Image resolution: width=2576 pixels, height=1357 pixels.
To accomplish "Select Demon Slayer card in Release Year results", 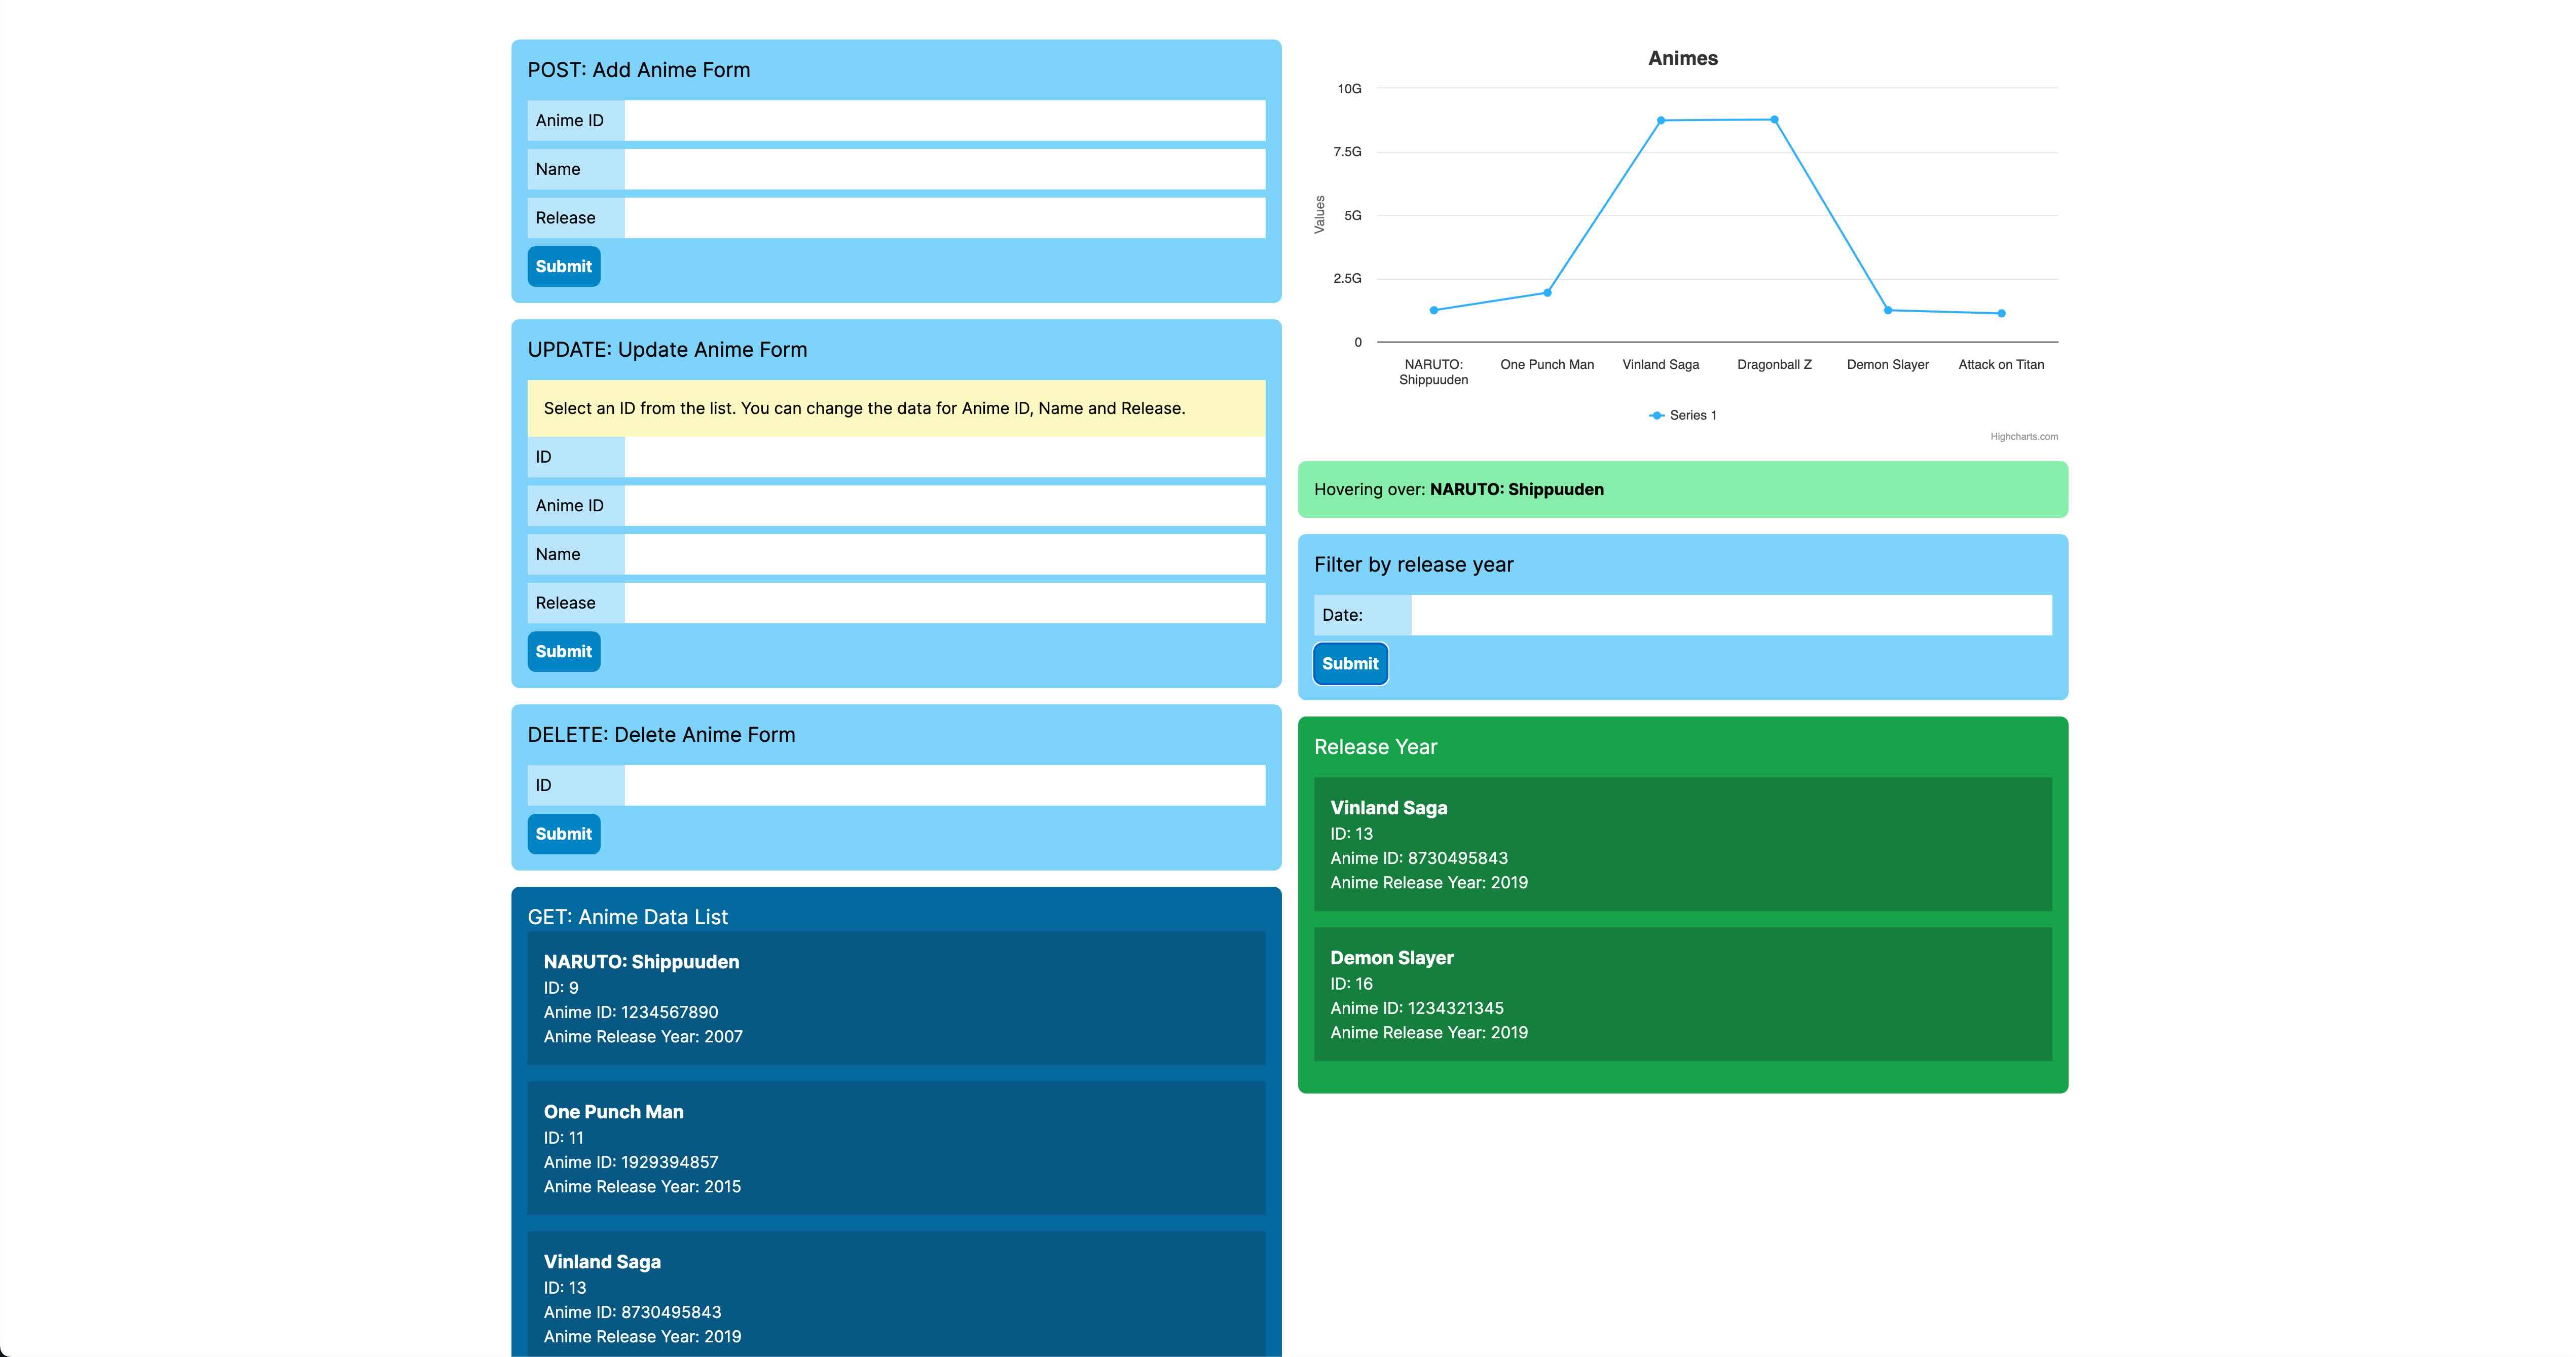I will (x=1682, y=994).
